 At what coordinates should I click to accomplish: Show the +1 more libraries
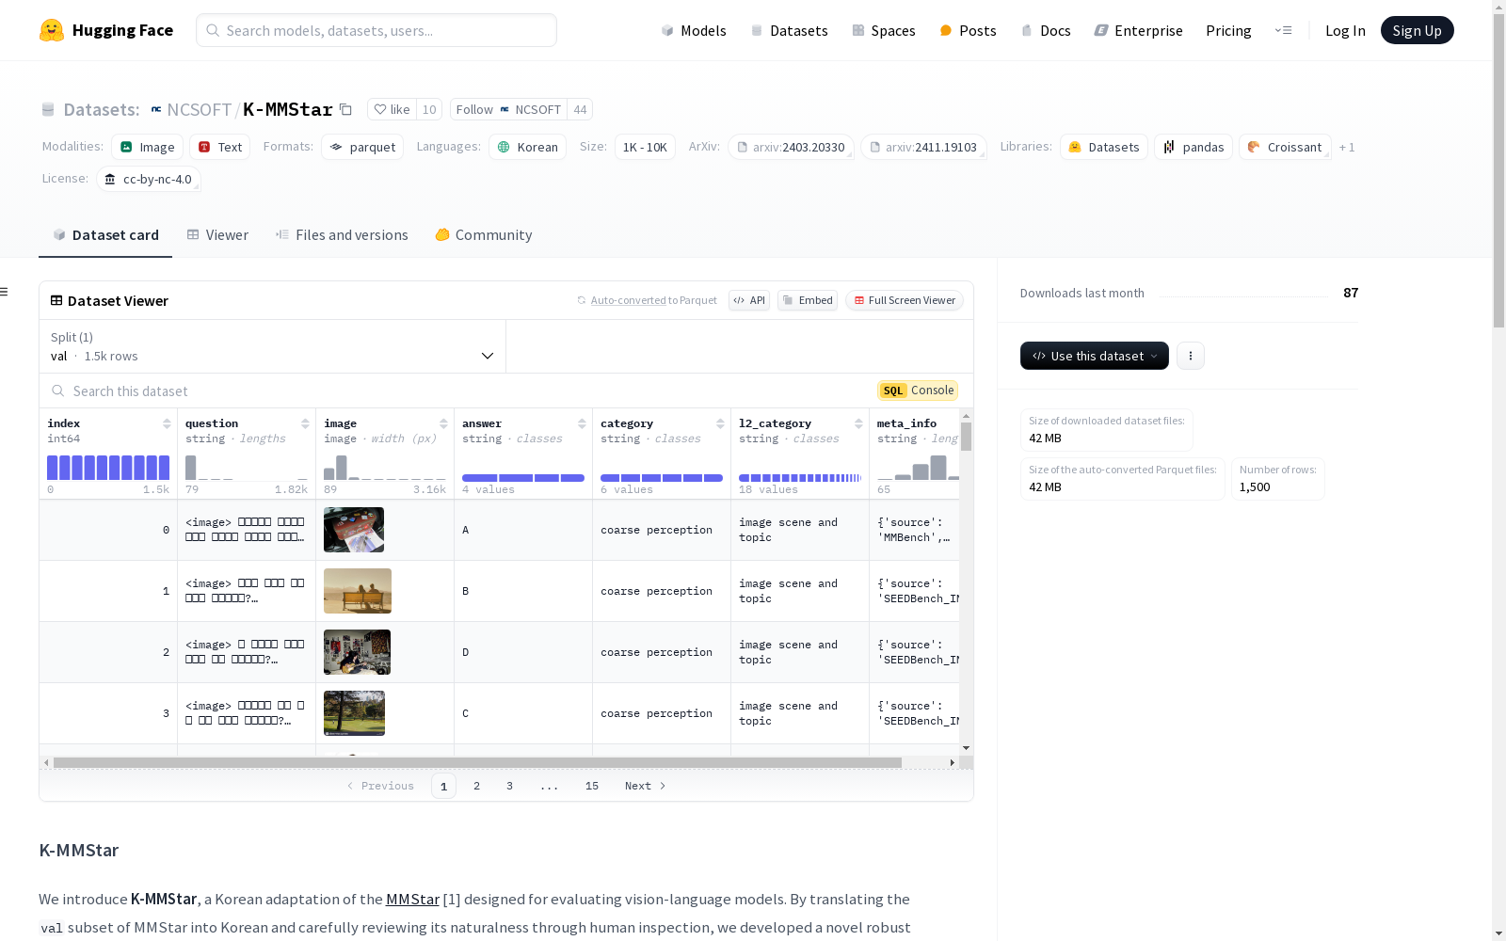click(1347, 147)
